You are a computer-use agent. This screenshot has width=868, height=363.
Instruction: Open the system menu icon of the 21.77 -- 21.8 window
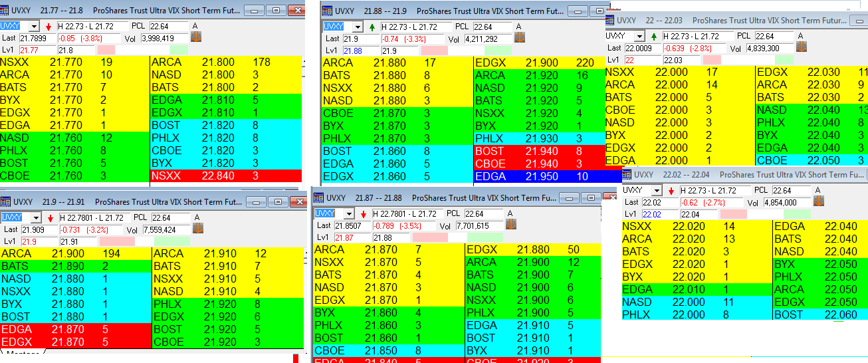pyautogui.click(x=5, y=10)
